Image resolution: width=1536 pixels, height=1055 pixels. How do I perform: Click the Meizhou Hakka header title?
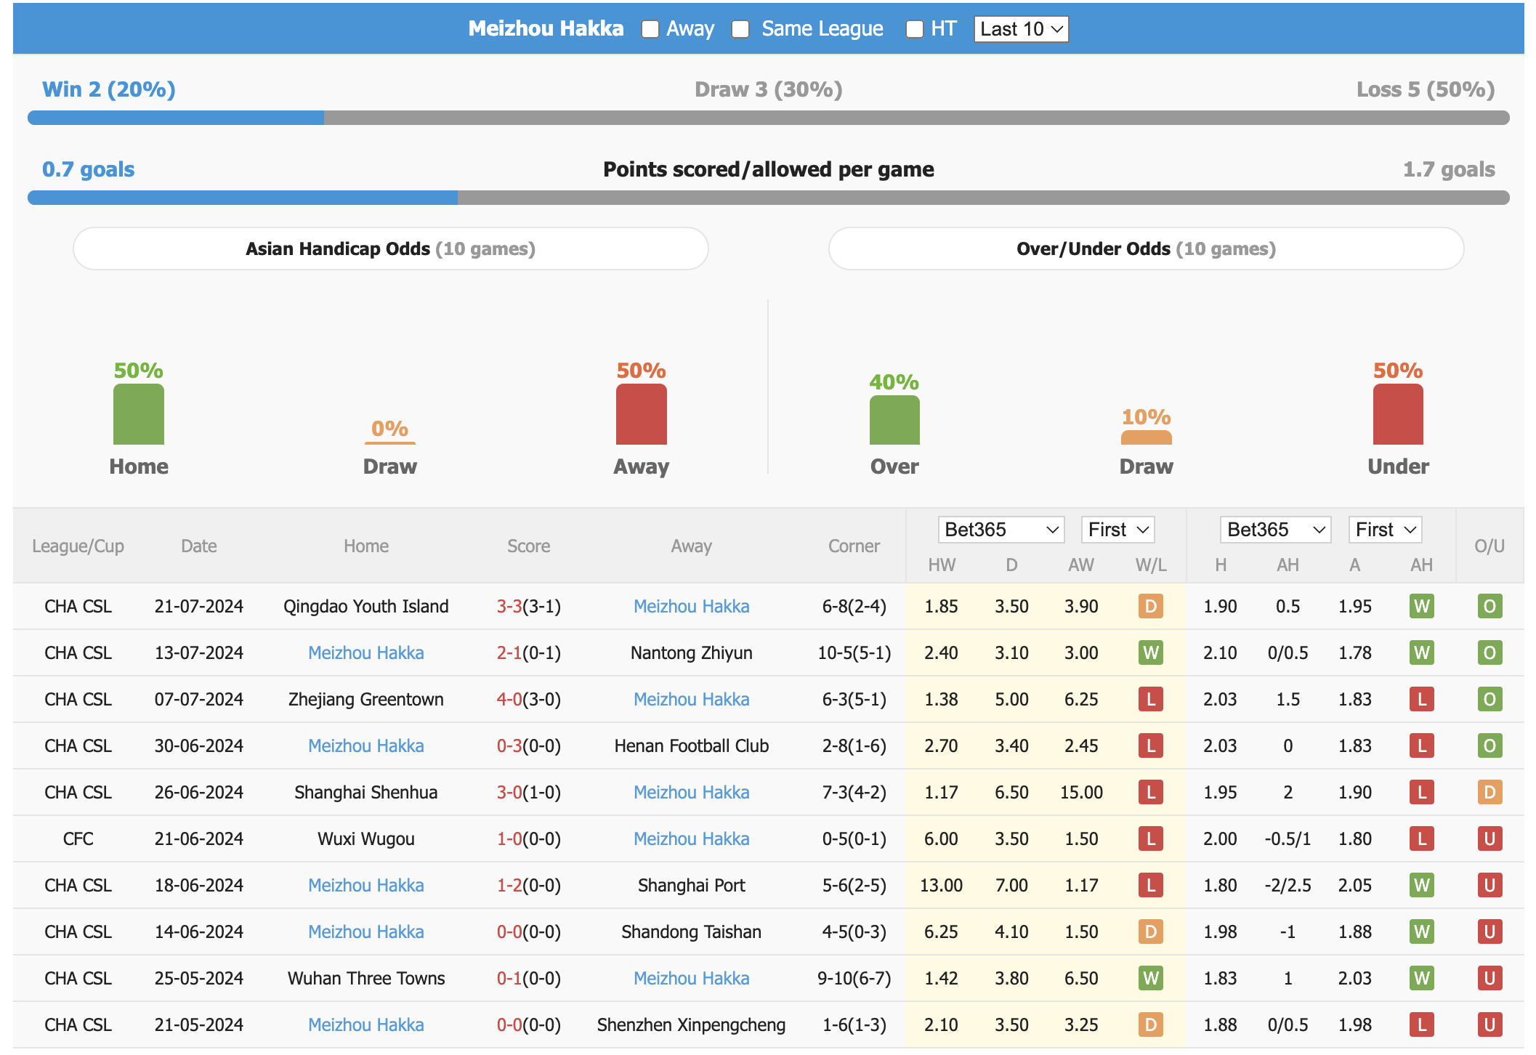pos(546,28)
